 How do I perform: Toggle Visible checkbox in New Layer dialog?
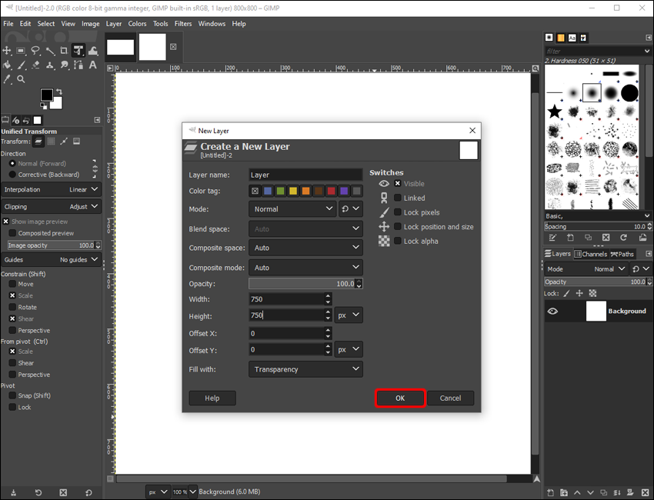pos(398,184)
